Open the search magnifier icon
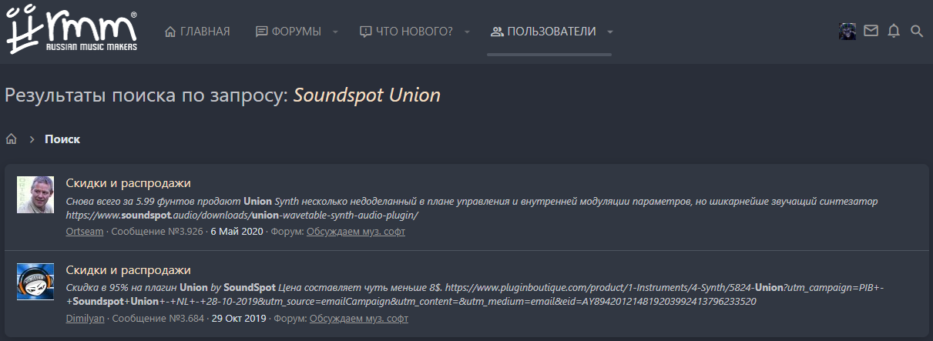 pyautogui.click(x=917, y=32)
